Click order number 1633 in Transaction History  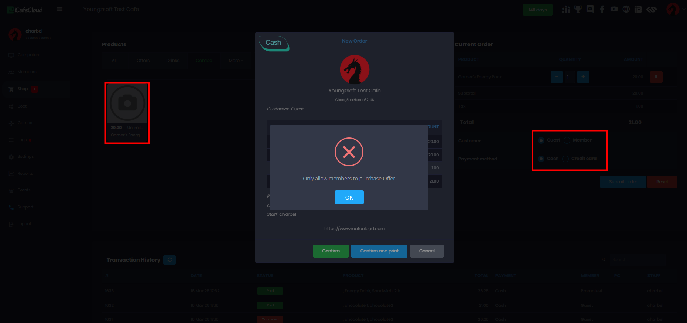click(x=109, y=291)
